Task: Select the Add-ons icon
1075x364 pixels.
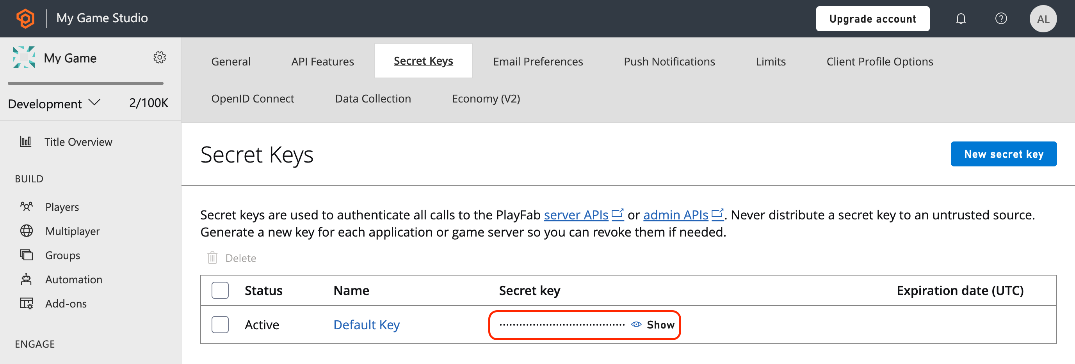Action: pos(26,303)
